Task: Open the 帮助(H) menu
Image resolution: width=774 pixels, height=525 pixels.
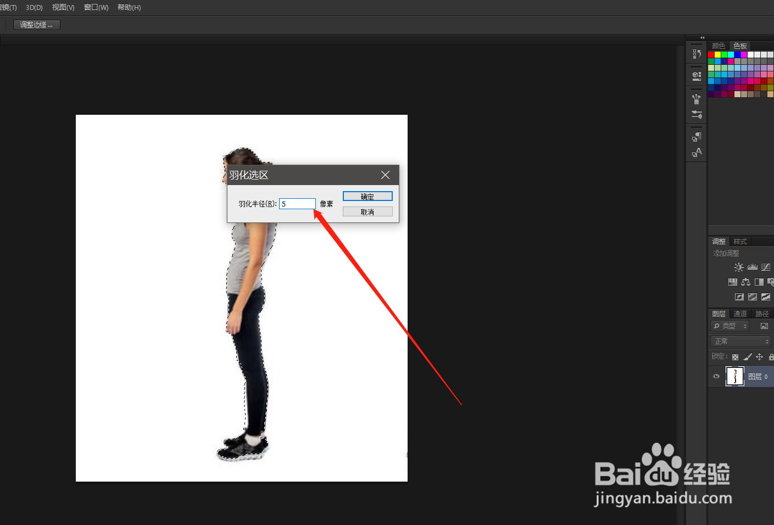Action: [129, 8]
